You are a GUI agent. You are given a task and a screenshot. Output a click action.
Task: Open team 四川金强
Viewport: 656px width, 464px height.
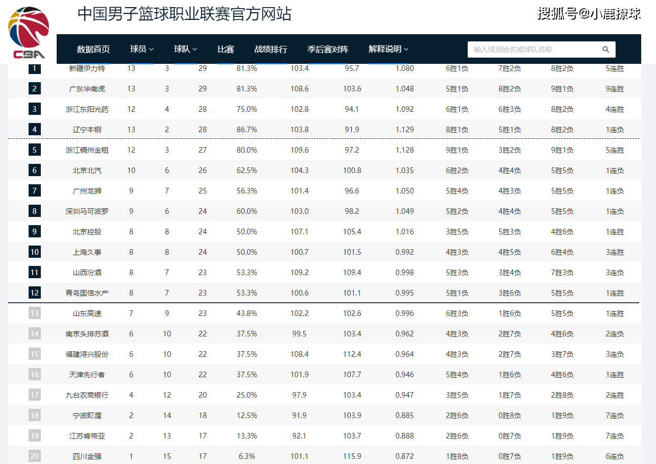coord(87,456)
